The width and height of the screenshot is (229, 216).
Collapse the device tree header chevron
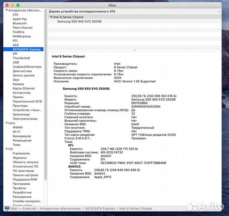(219, 11)
